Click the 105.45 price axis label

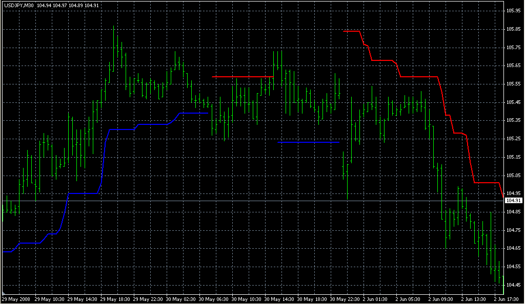513,102
